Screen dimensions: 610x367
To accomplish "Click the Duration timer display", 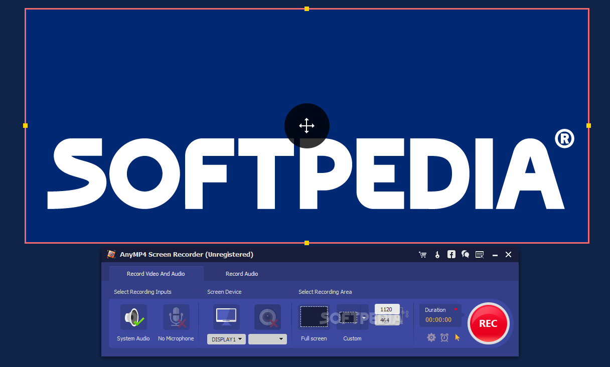I will click(438, 320).
